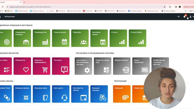Open the iikoFront bookmark
The image size is (194, 109).
110,11
